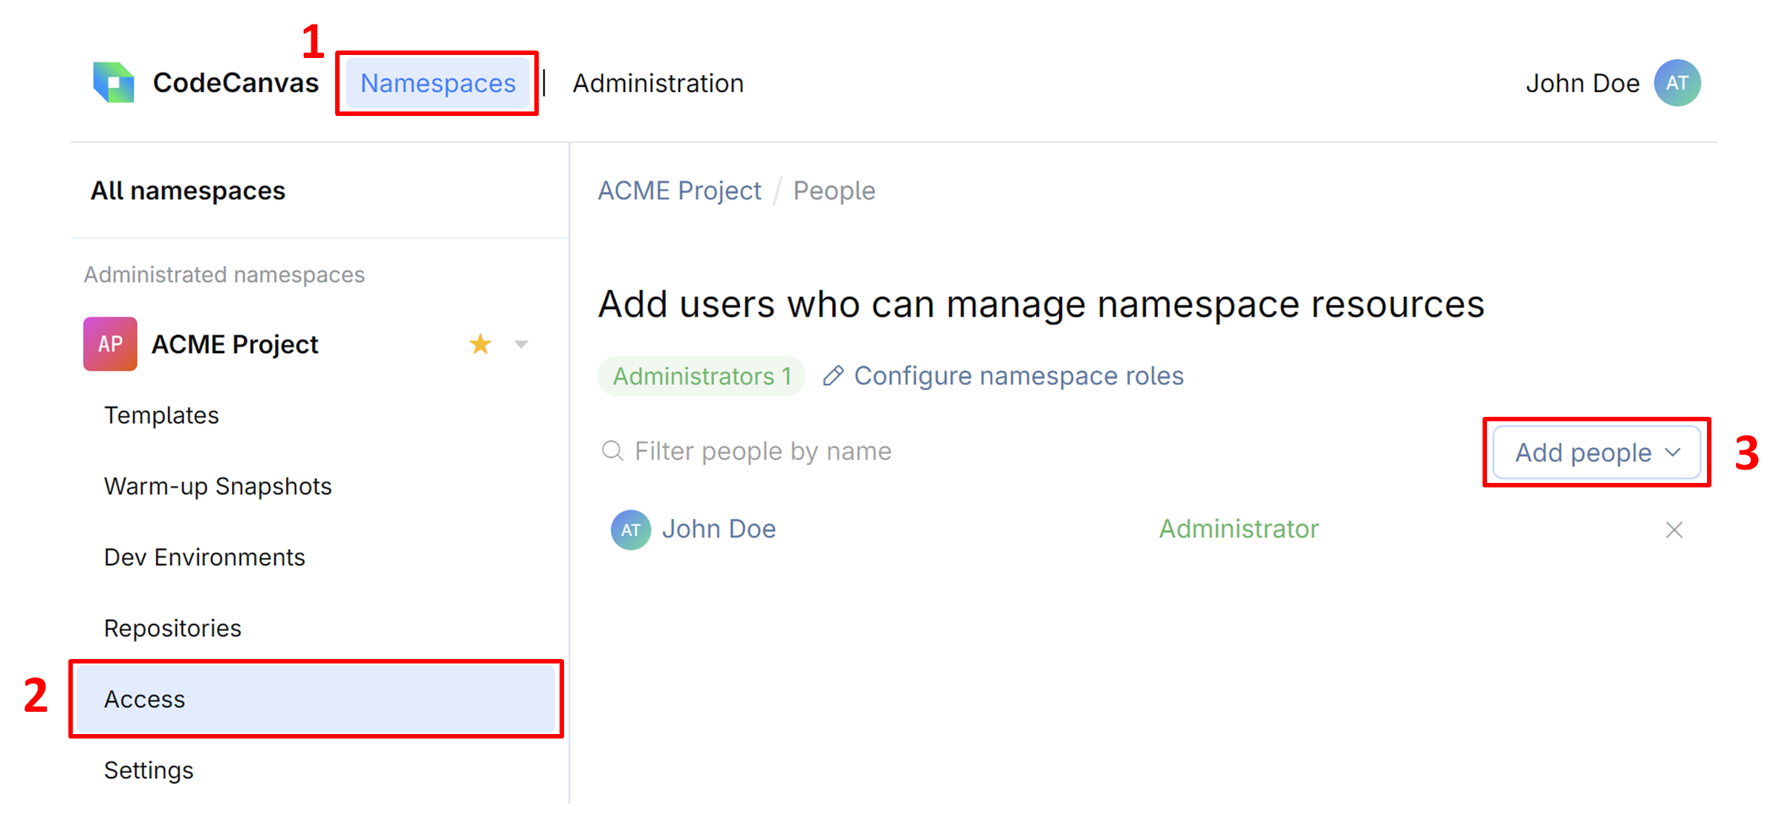Click the pencil icon next to Configure namespace roles

pos(834,375)
